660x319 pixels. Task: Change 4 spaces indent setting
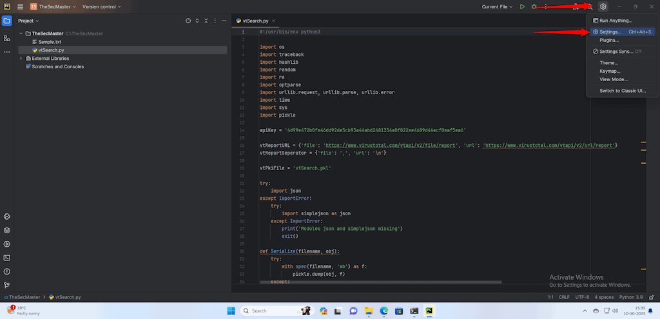(x=604, y=297)
